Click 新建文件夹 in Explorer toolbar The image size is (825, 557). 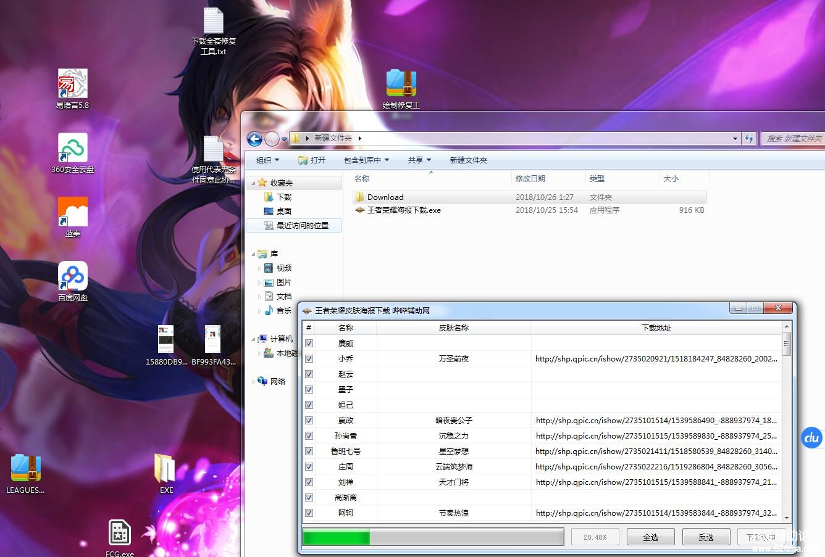468,160
